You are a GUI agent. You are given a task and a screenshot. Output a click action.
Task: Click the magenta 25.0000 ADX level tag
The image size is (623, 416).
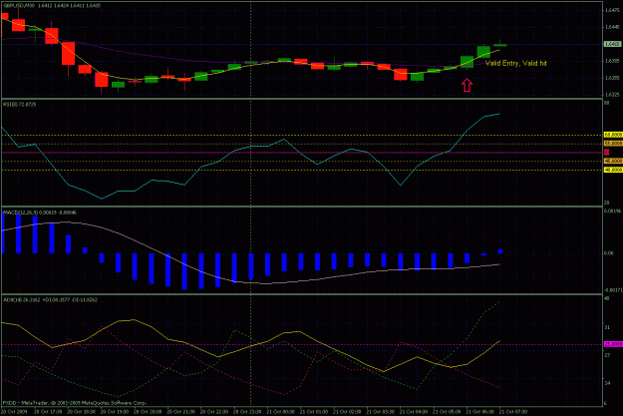coord(613,344)
